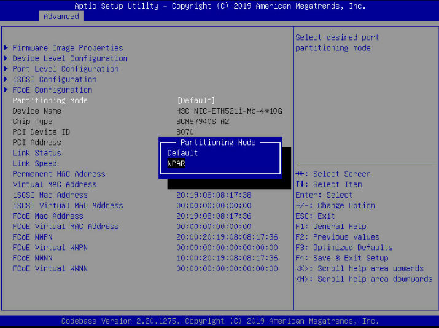The height and width of the screenshot is (328, 439).
Task: Click the <K> scroll help upwards hint
Action: click(359, 268)
